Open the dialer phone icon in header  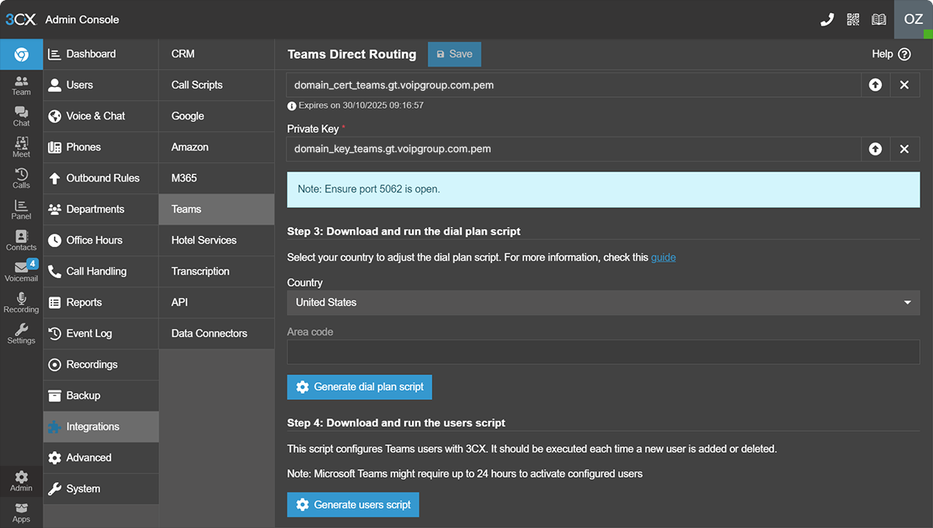coord(827,19)
